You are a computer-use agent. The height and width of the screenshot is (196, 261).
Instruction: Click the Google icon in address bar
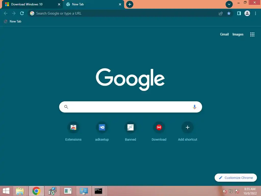click(32, 13)
